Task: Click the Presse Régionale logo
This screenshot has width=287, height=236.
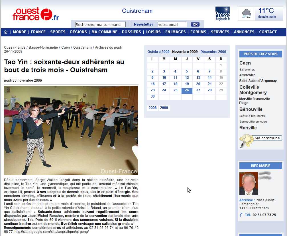Action: pyautogui.click(x=222, y=14)
